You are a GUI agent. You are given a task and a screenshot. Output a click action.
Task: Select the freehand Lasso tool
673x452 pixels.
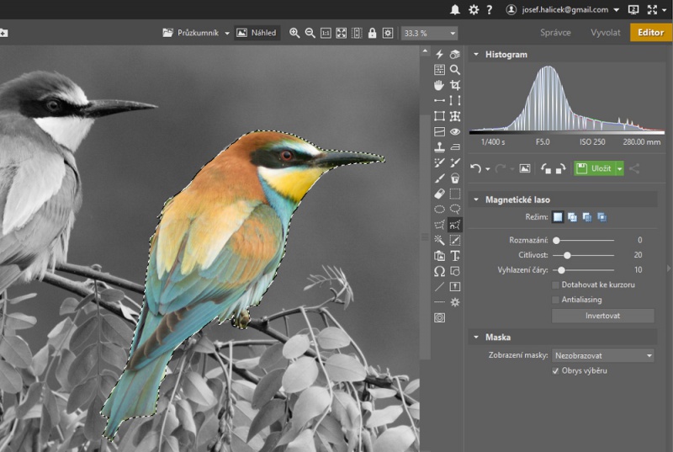pos(455,209)
